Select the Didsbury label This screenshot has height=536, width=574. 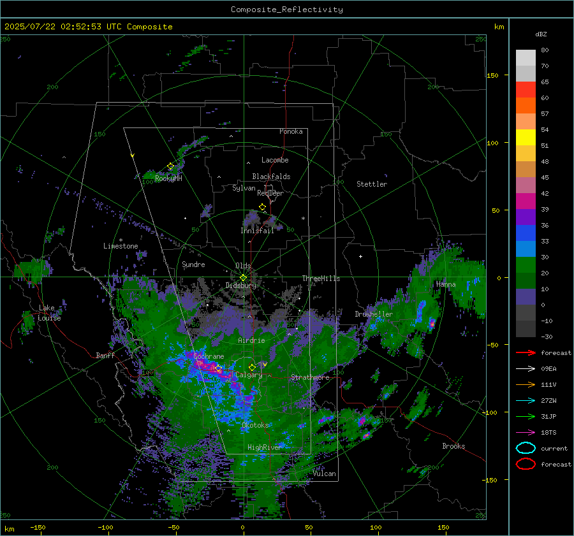point(241,286)
